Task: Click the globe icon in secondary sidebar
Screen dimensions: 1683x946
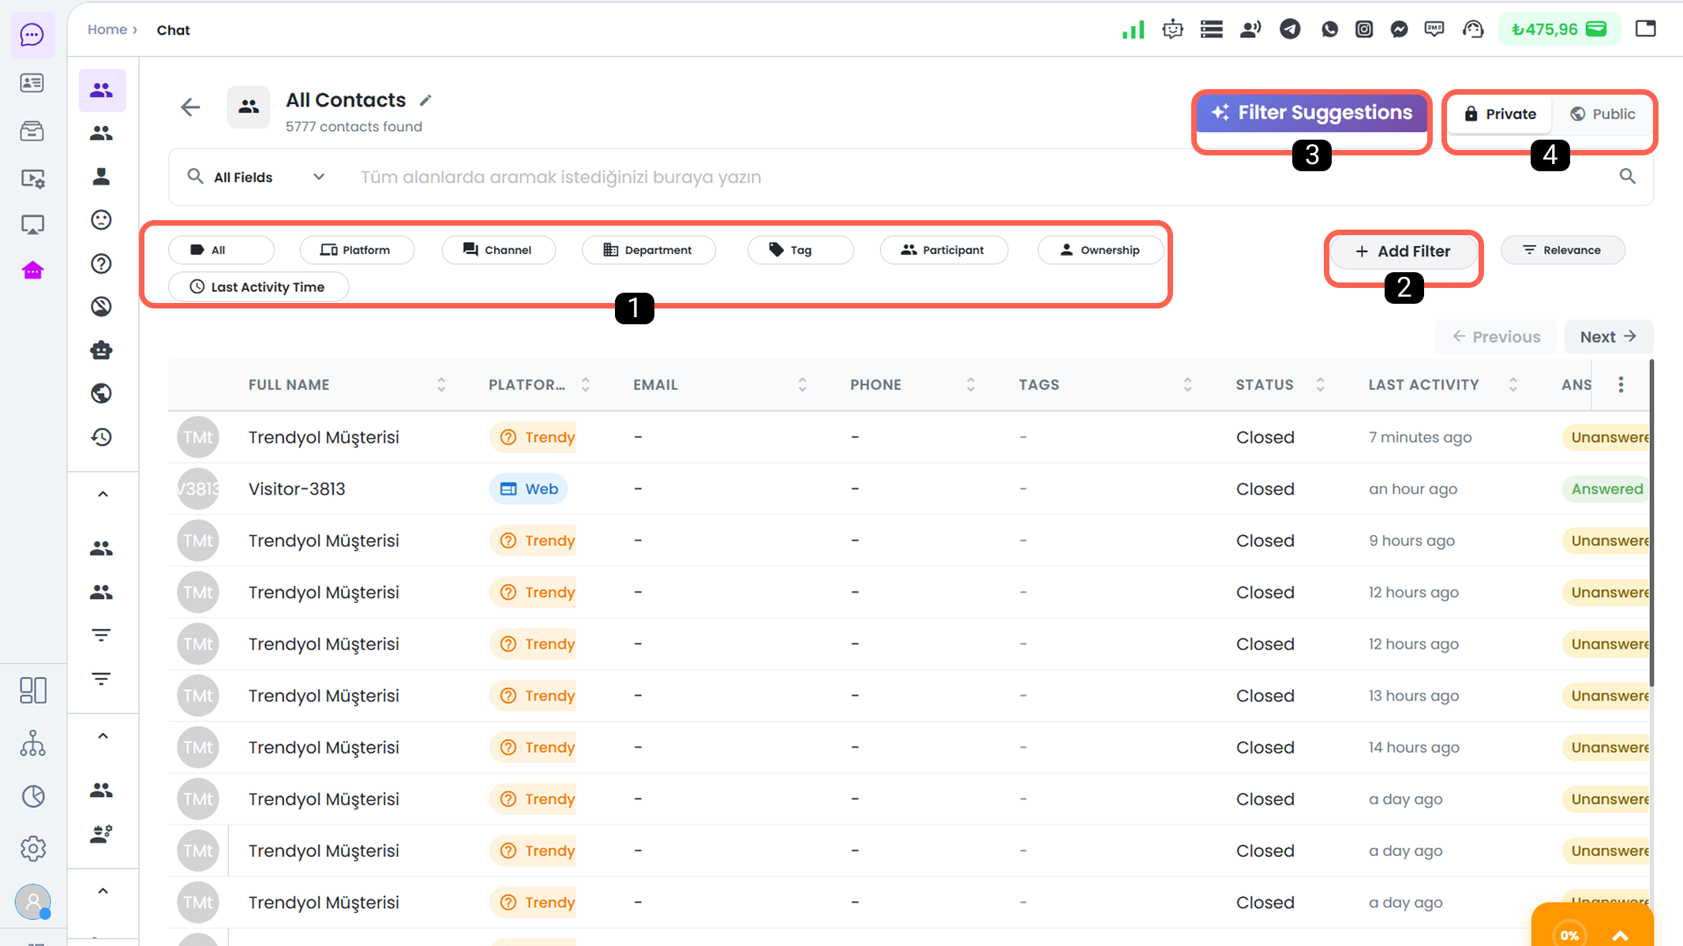Action: (101, 393)
